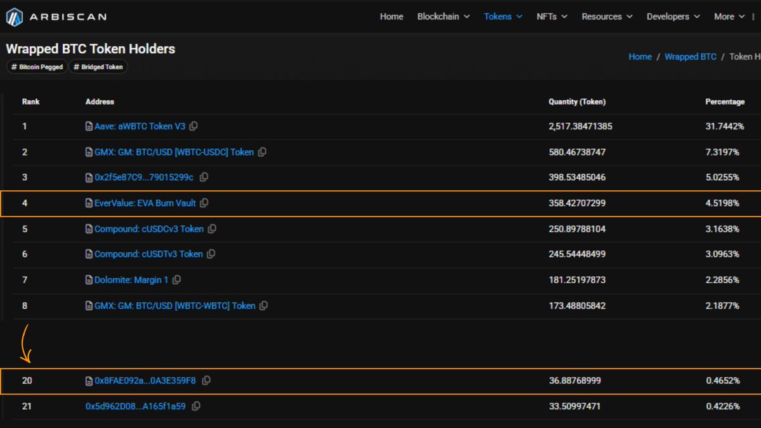Select percentage value 31.7442%

[x=725, y=126]
